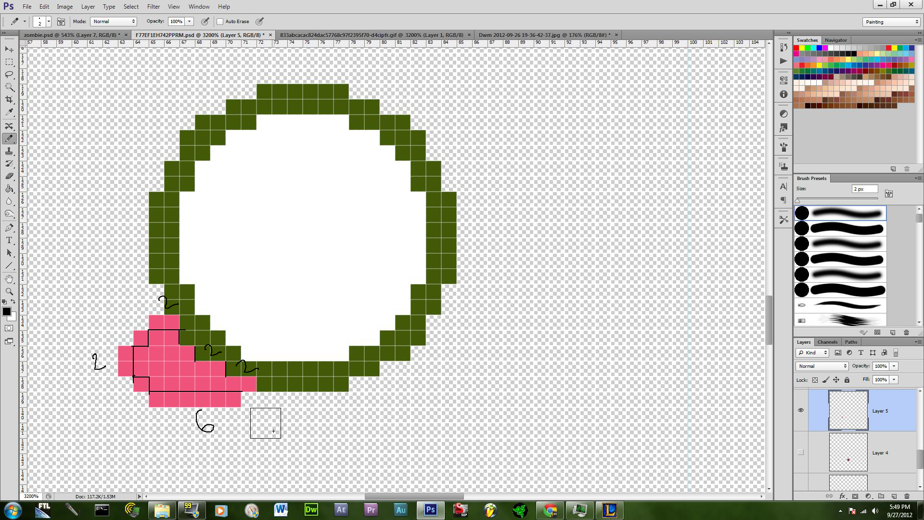This screenshot has height=520, width=924.
Task: Select the Eyedropper tool
Action: coord(9,112)
